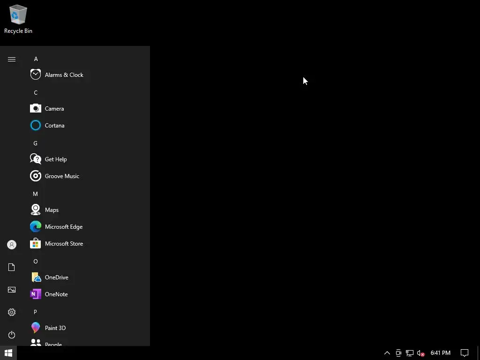
Task: Click the Recycle Bin caption text
Action: [18, 31]
